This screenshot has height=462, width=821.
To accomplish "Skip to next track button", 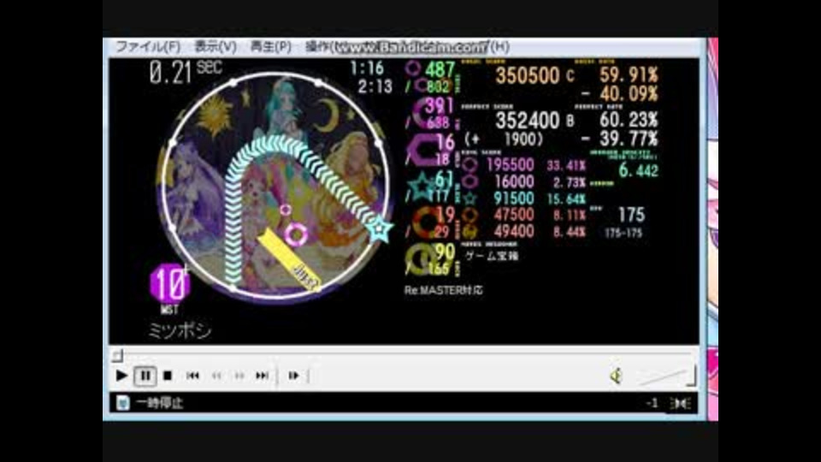I will [263, 376].
